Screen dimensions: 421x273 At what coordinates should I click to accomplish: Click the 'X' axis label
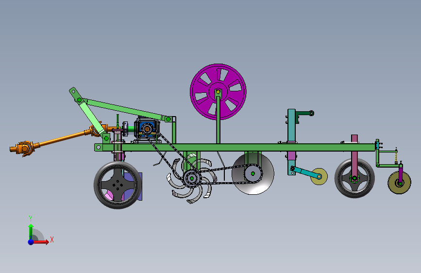(x=52, y=239)
